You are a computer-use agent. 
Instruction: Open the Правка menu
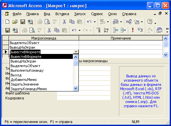point(33,14)
